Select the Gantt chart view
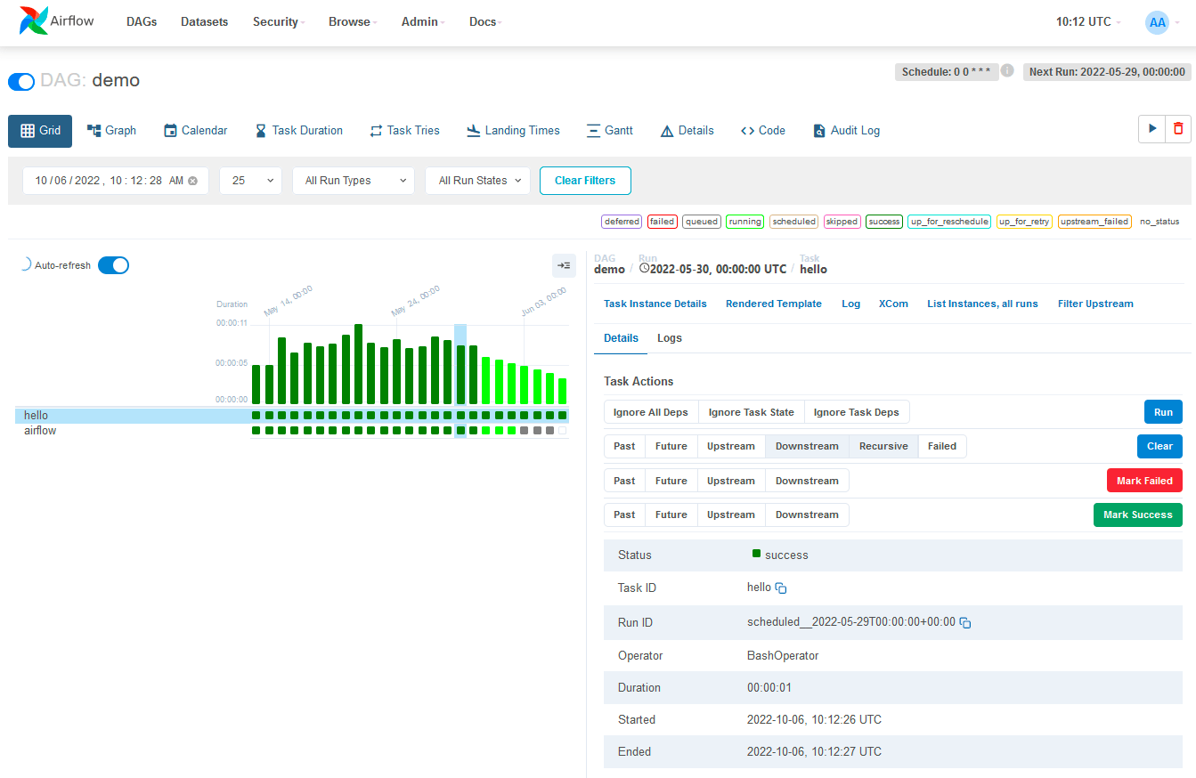 [x=610, y=130]
